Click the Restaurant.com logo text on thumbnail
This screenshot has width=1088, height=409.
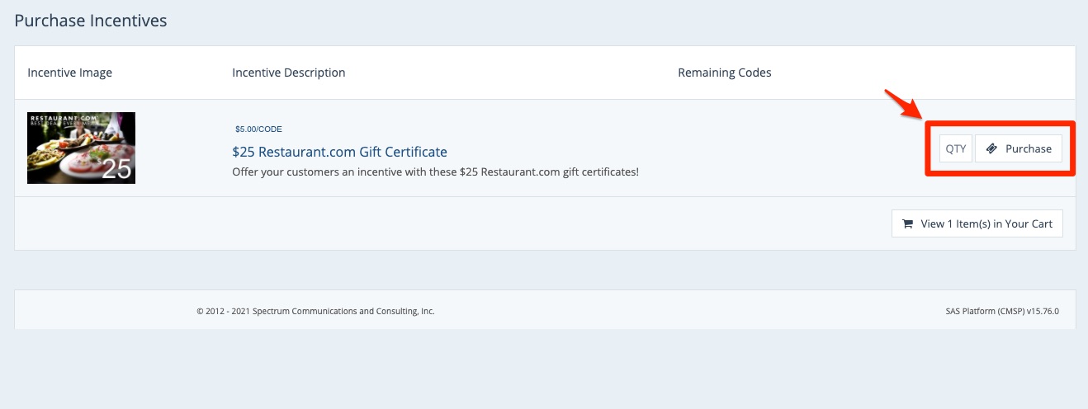click(x=59, y=120)
